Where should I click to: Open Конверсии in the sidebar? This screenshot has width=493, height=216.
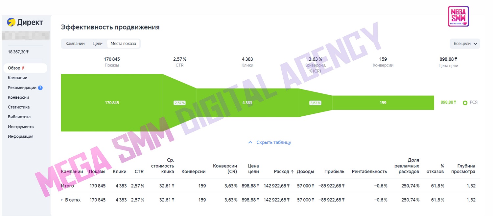18,97
